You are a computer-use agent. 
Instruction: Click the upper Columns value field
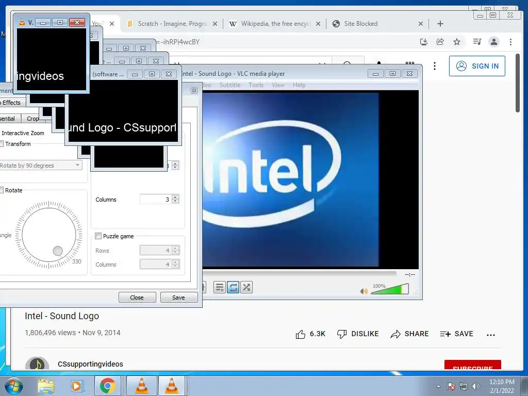[156, 199]
